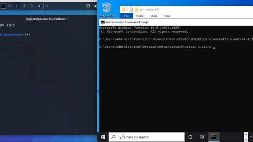Click the volume speaker icon in Kali panel

tap(96, 6)
